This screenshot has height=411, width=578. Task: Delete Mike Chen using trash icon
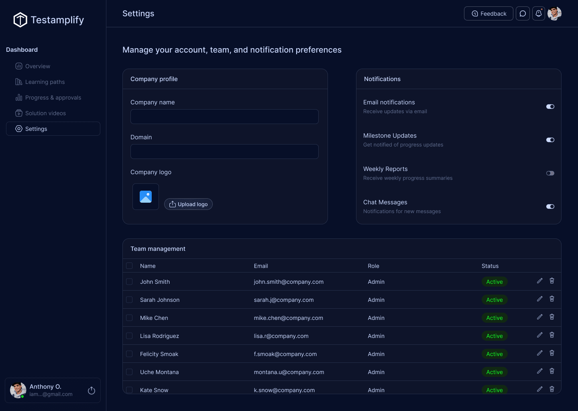(552, 317)
